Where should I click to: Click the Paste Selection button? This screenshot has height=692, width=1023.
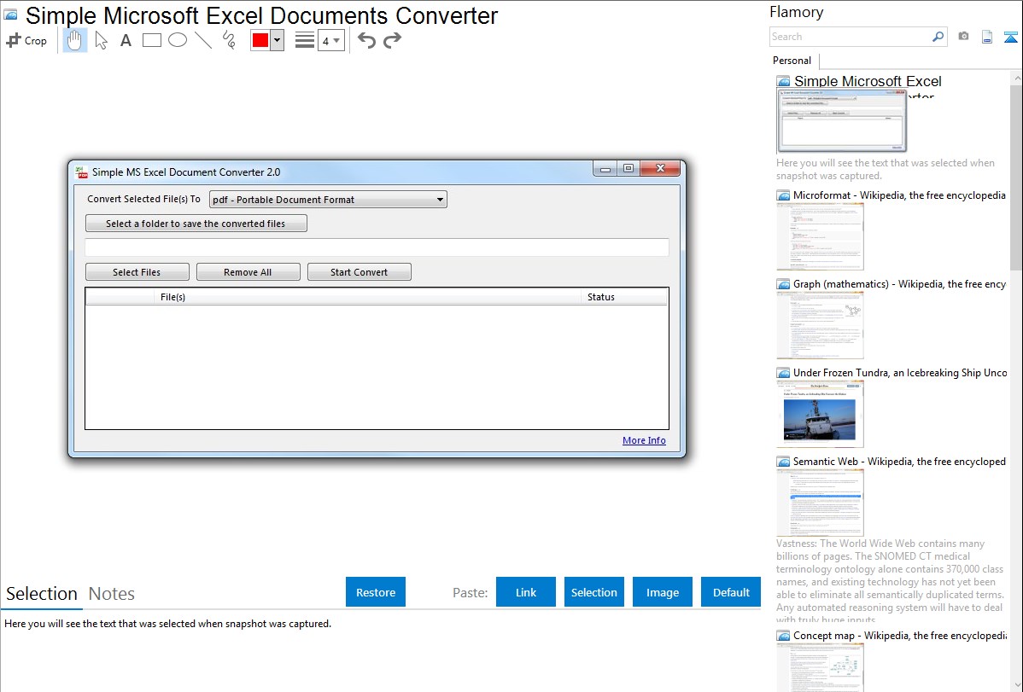pos(593,592)
